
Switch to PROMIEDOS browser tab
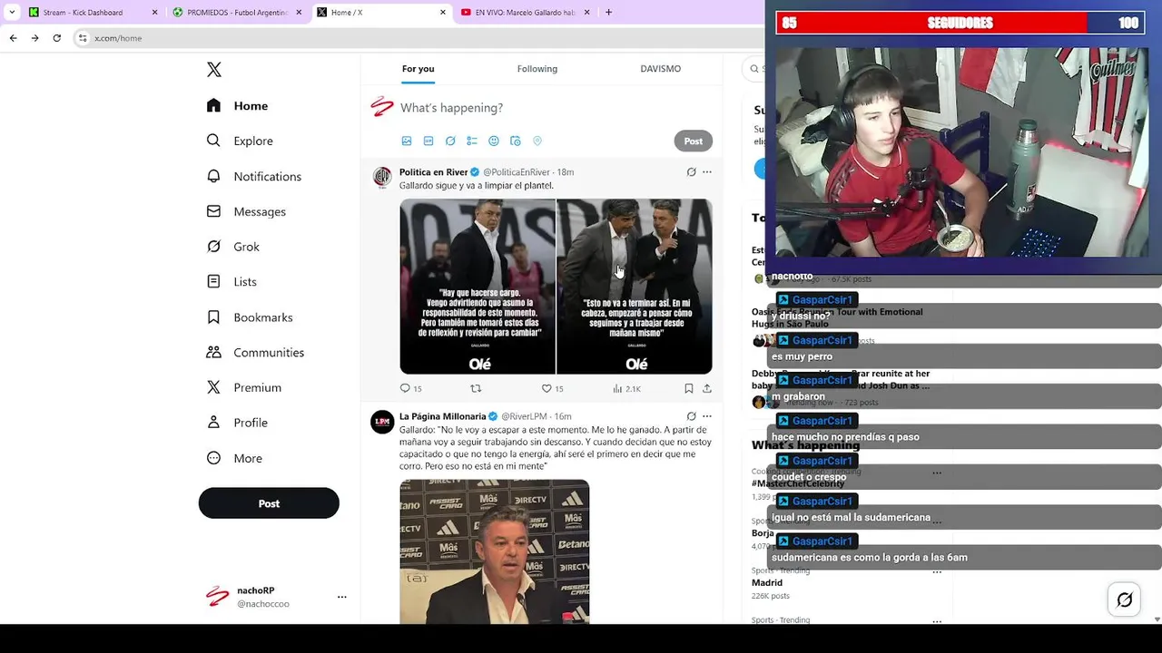tap(238, 12)
